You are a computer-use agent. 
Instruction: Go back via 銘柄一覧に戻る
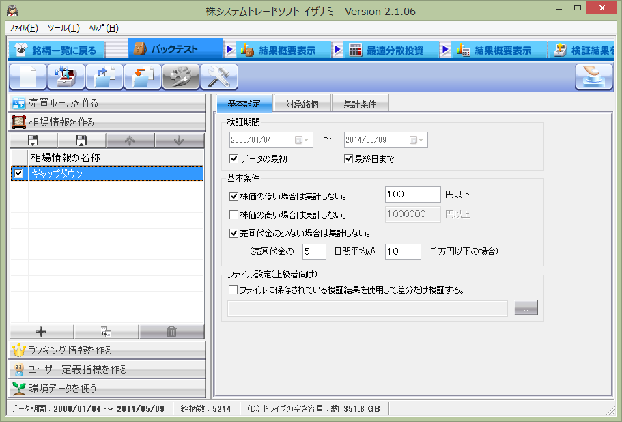(57, 51)
